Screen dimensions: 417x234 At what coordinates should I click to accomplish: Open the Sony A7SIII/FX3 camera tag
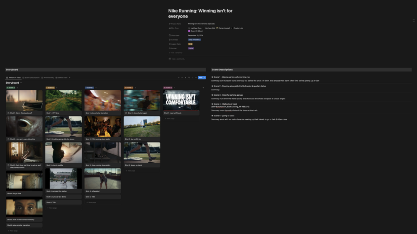195,40
